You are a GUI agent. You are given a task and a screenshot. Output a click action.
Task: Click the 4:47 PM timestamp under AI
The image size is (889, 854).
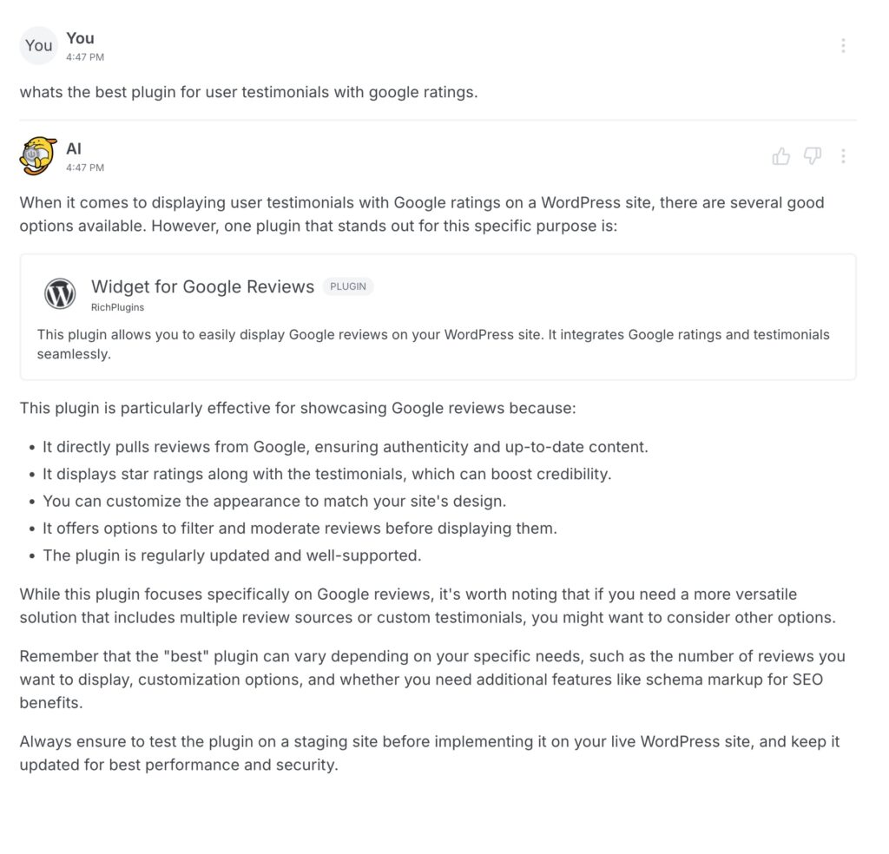[x=84, y=168]
